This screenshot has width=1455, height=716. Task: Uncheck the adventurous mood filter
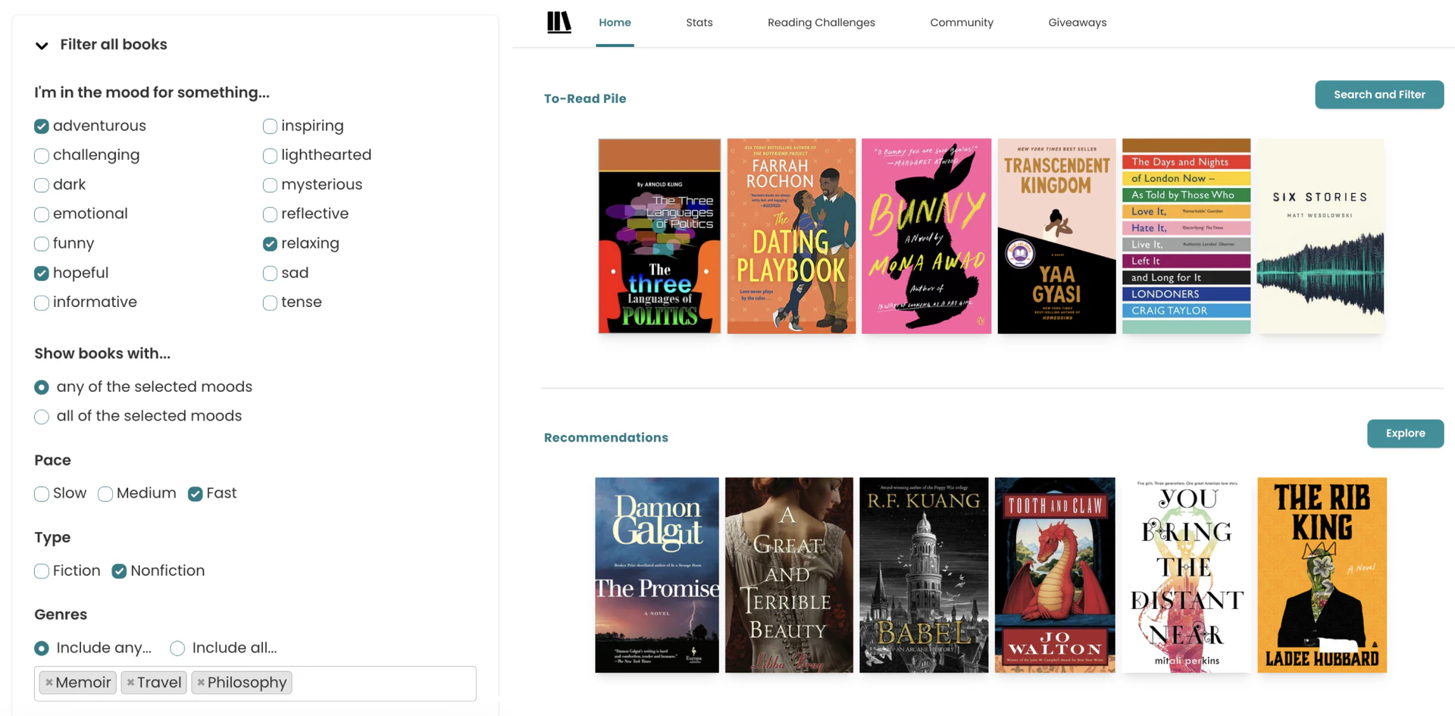(x=42, y=126)
